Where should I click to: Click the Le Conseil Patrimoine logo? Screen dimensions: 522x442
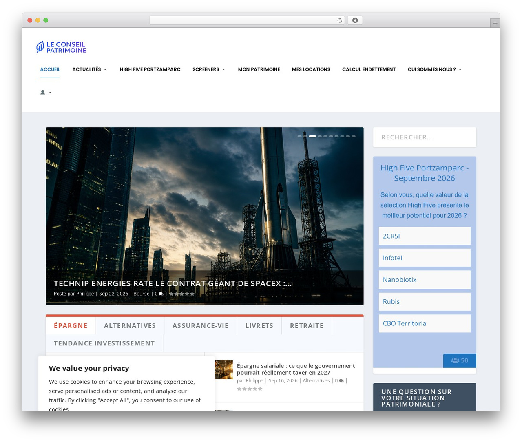pyautogui.click(x=61, y=47)
